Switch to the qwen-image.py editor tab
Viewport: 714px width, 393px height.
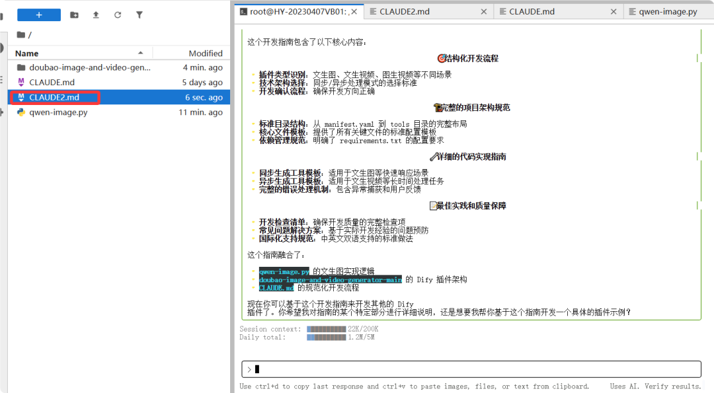click(668, 11)
